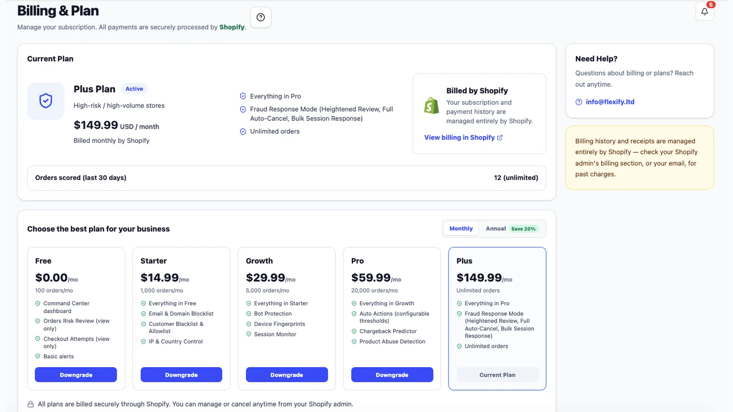The width and height of the screenshot is (733, 412).
Task: Click check icon next to Device Fingerprints
Action: pos(248,324)
